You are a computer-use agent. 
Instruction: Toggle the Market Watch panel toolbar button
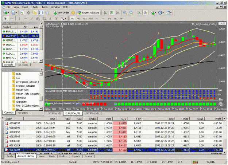22,13
